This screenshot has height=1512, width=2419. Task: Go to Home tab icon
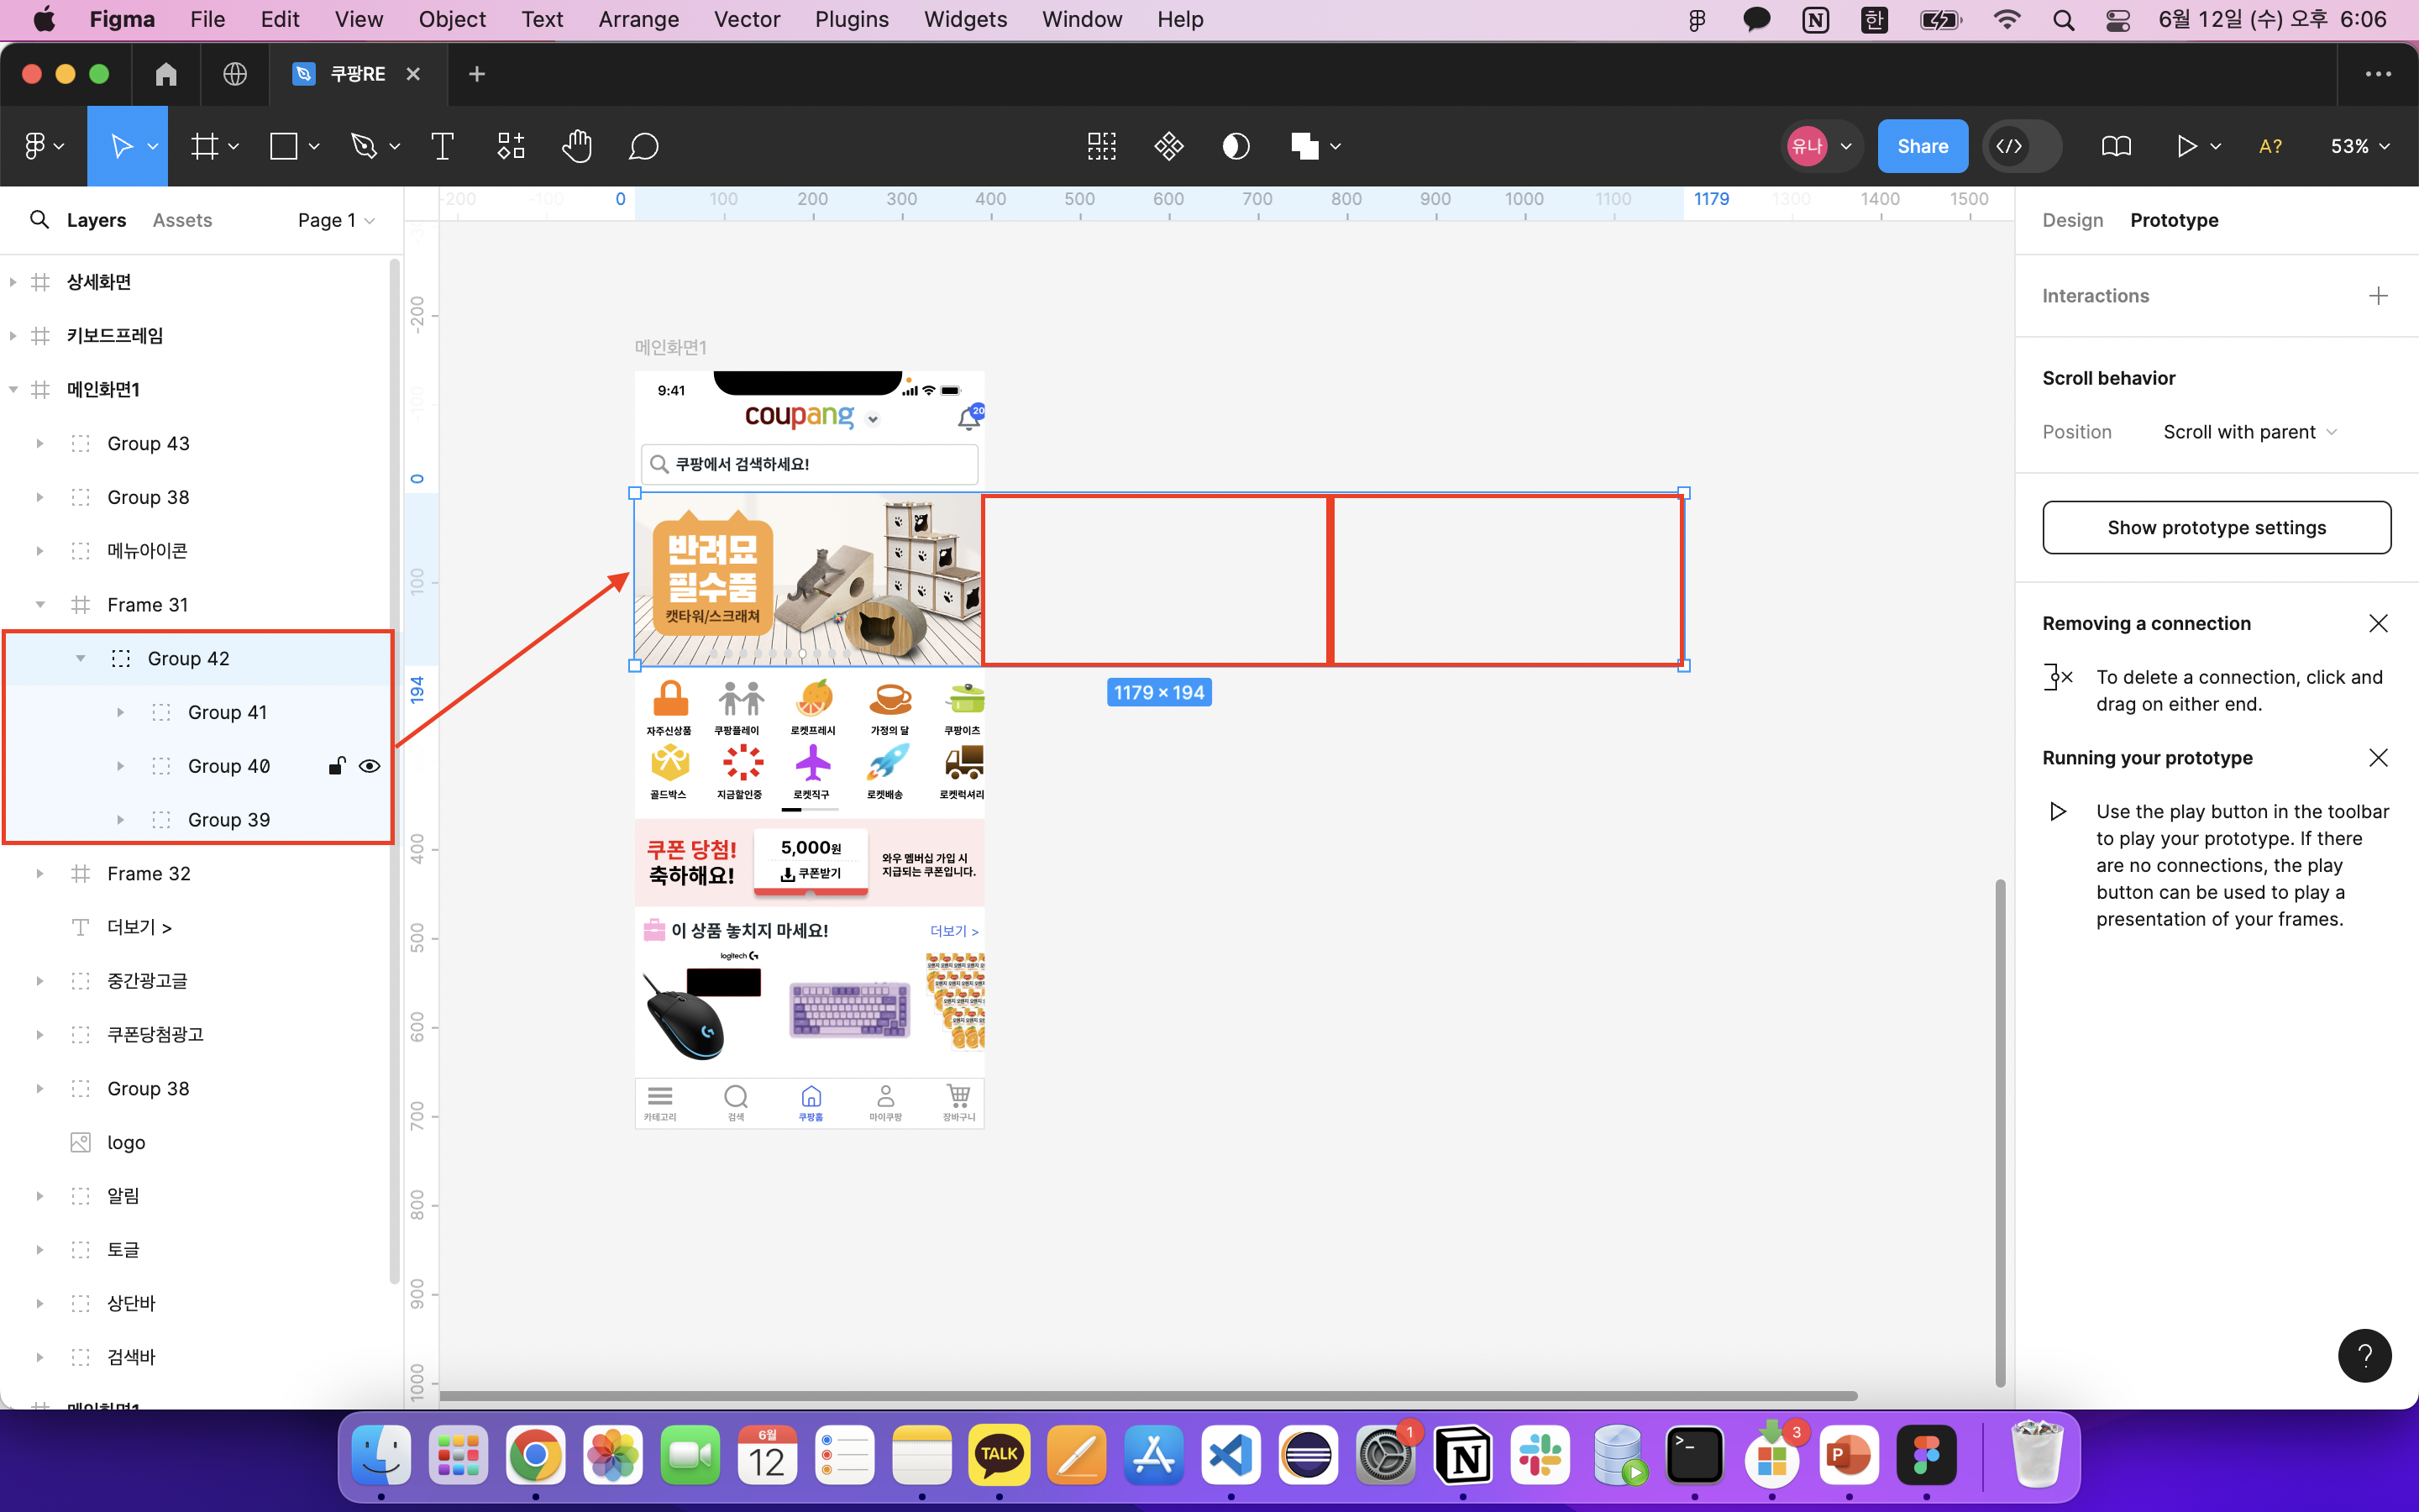pos(166,74)
